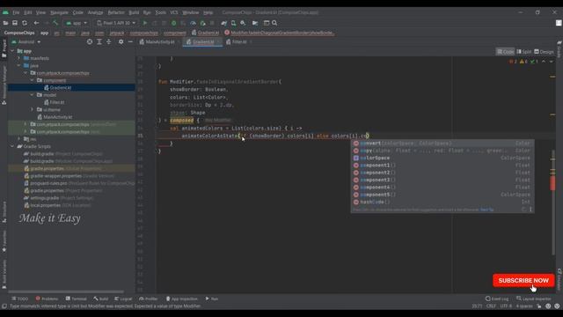The image size is (563, 317).
Task: Click the Back navigation arrow
Action: (x=36, y=23)
